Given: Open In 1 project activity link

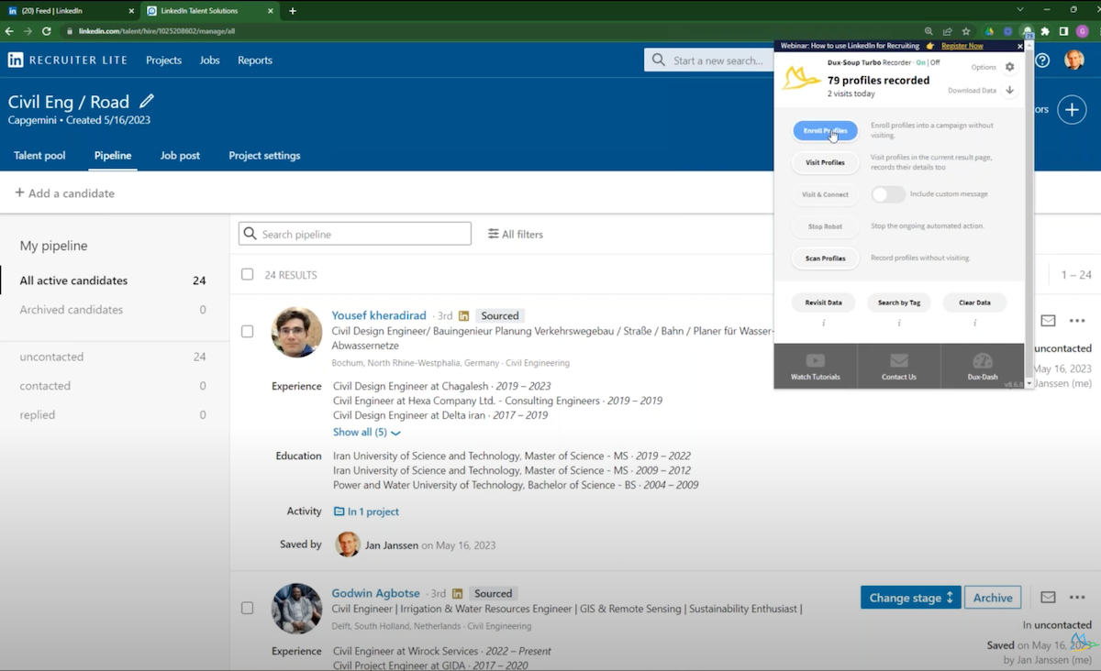Looking at the screenshot, I should [367, 511].
